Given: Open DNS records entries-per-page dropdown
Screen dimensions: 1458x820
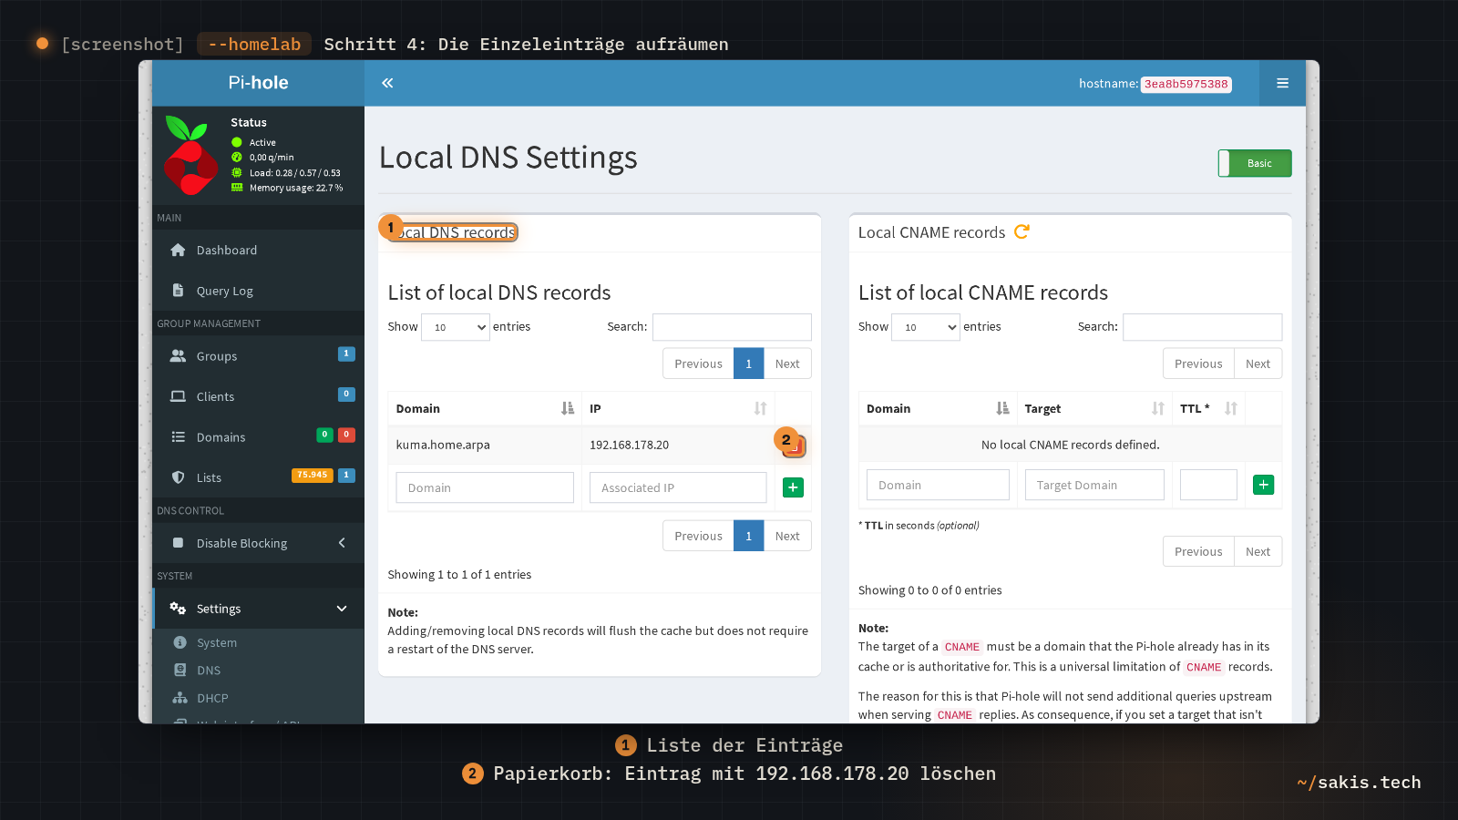Looking at the screenshot, I should click(x=456, y=327).
